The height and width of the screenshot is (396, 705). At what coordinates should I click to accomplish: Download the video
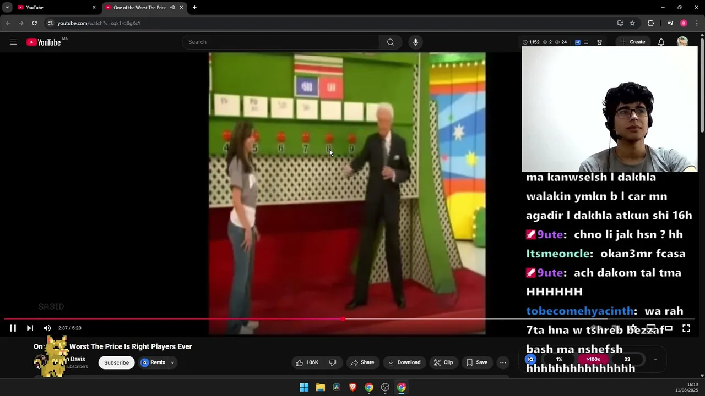(x=404, y=362)
